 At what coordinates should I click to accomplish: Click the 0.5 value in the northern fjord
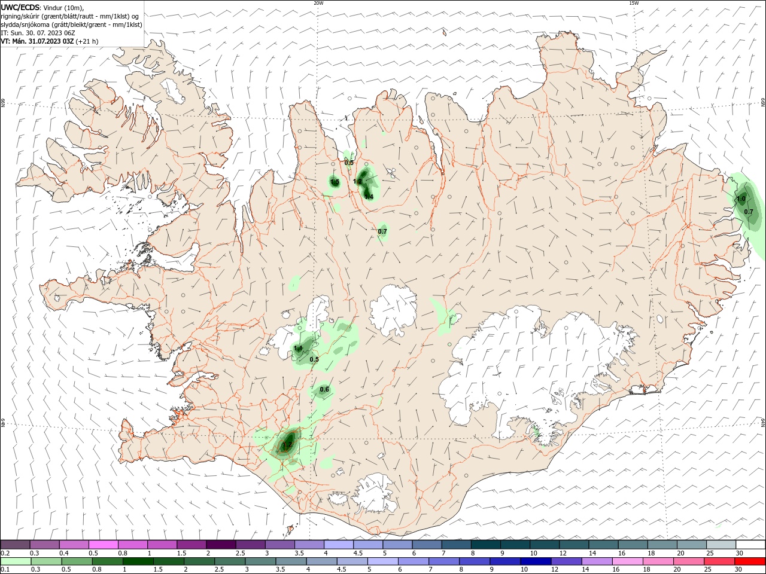pyautogui.click(x=349, y=163)
